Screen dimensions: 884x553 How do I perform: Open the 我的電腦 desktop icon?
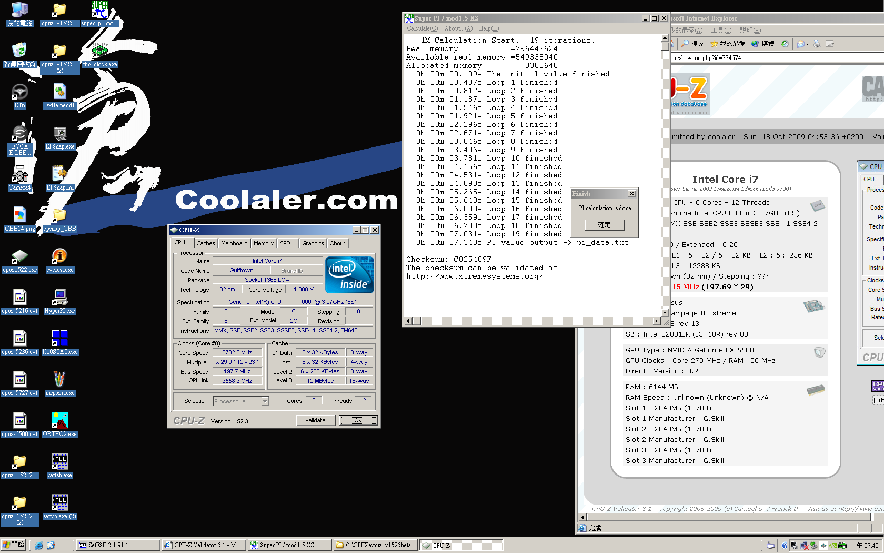pos(19,14)
